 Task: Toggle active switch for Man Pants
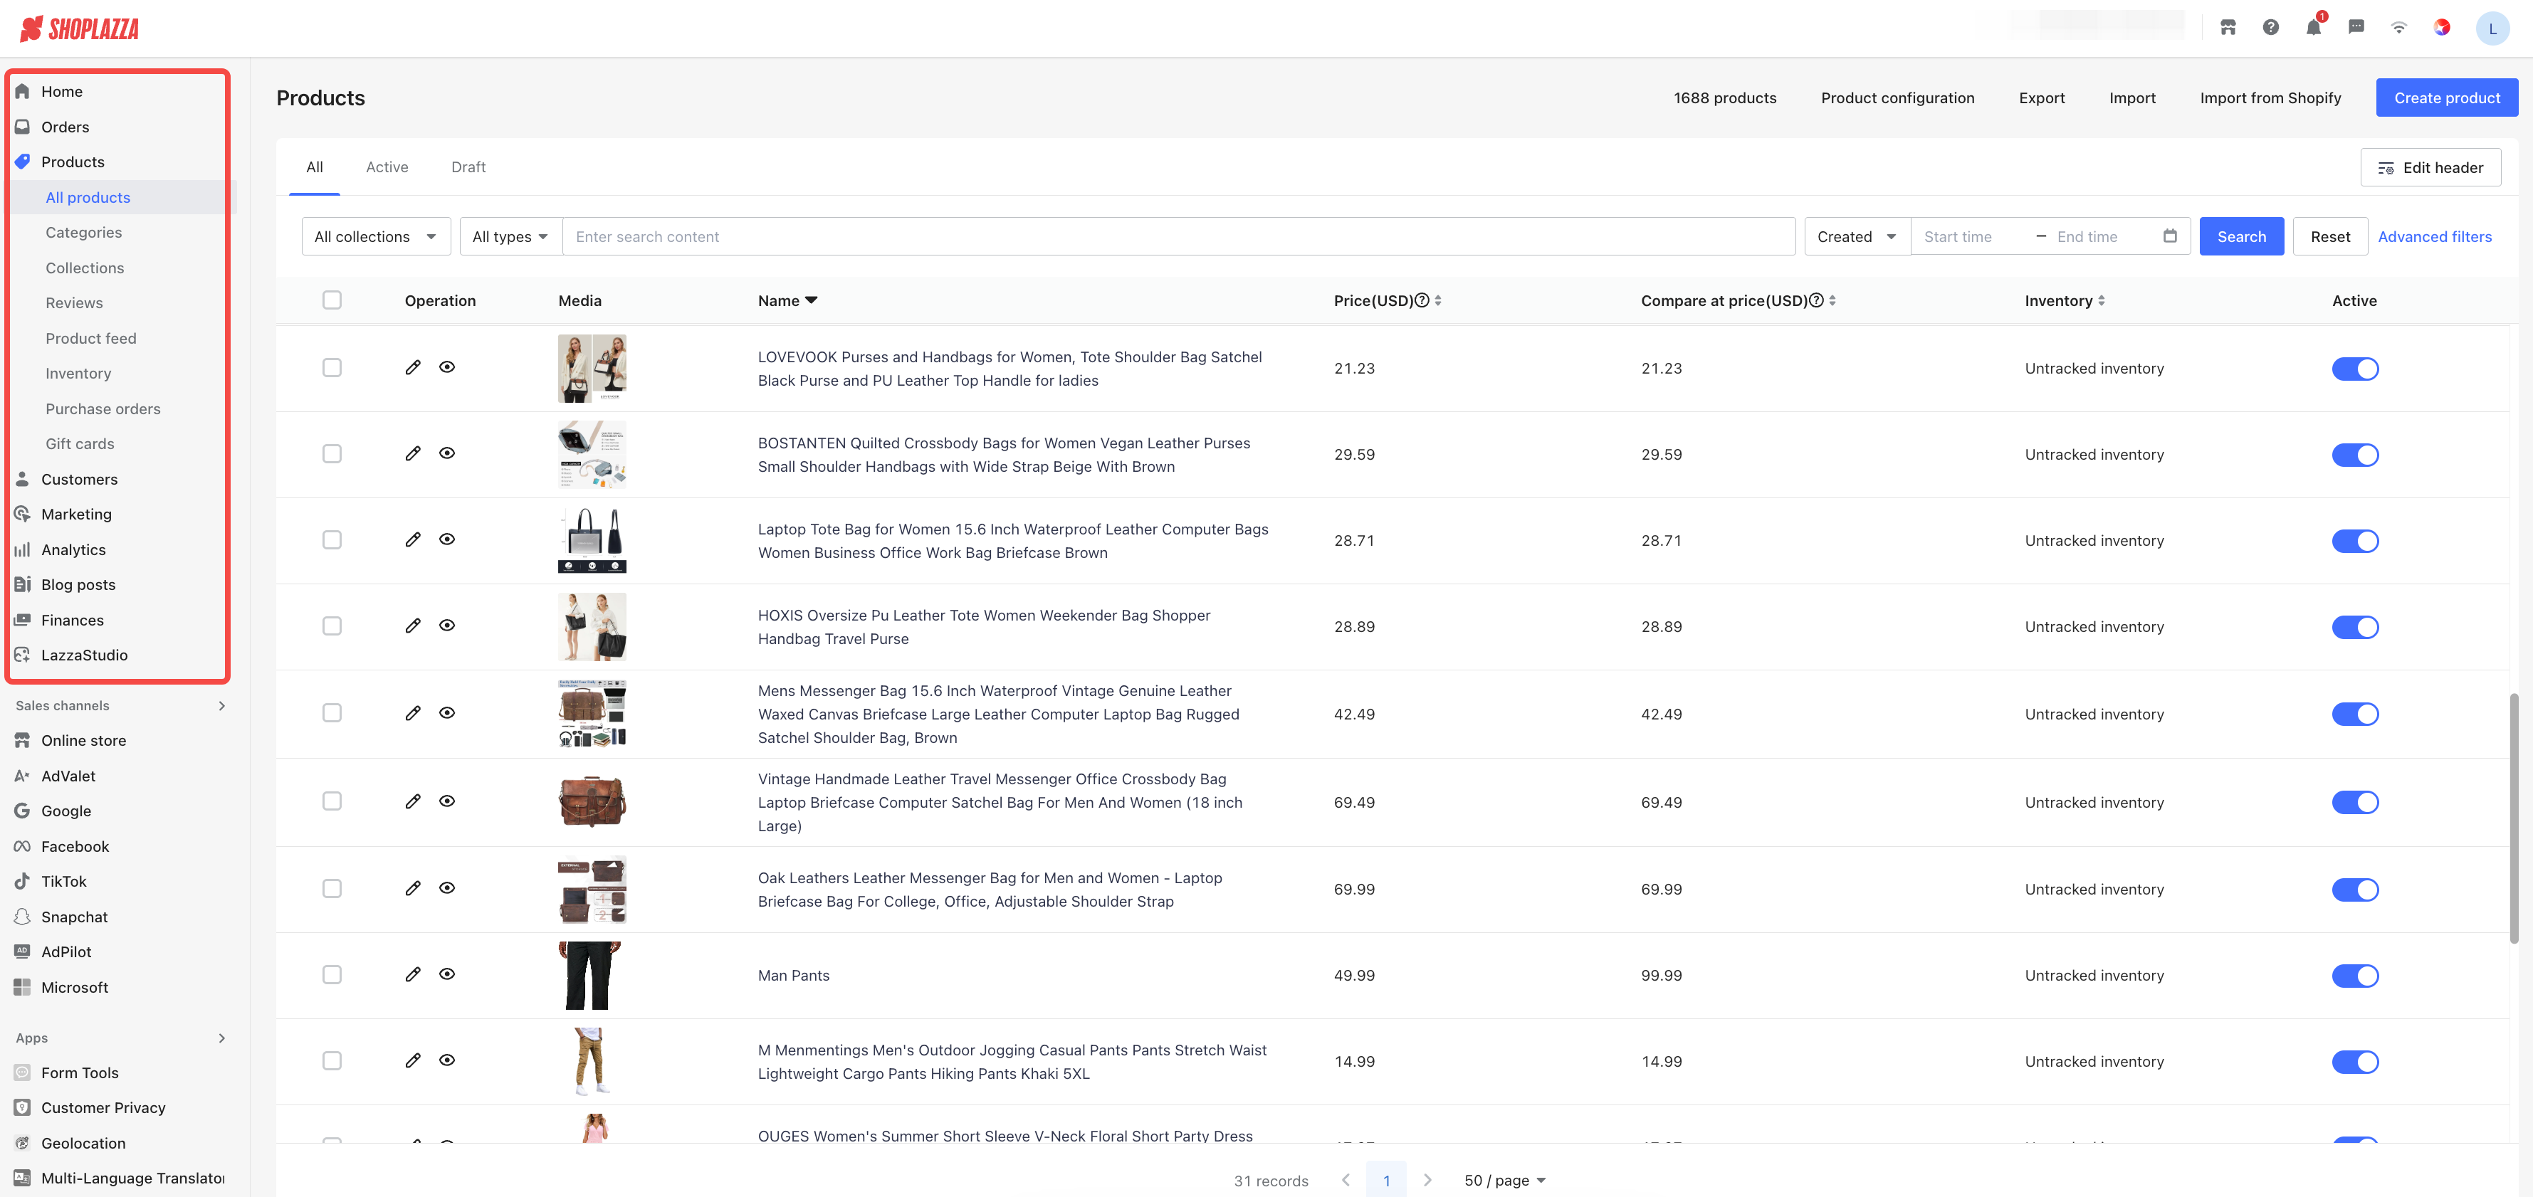[2355, 976]
